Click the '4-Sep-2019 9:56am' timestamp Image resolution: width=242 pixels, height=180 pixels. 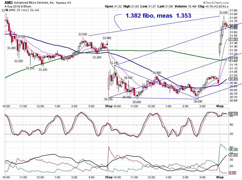coord(18,7)
